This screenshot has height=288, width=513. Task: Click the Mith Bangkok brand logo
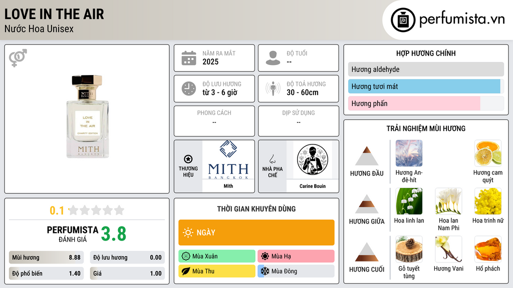click(228, 160)
